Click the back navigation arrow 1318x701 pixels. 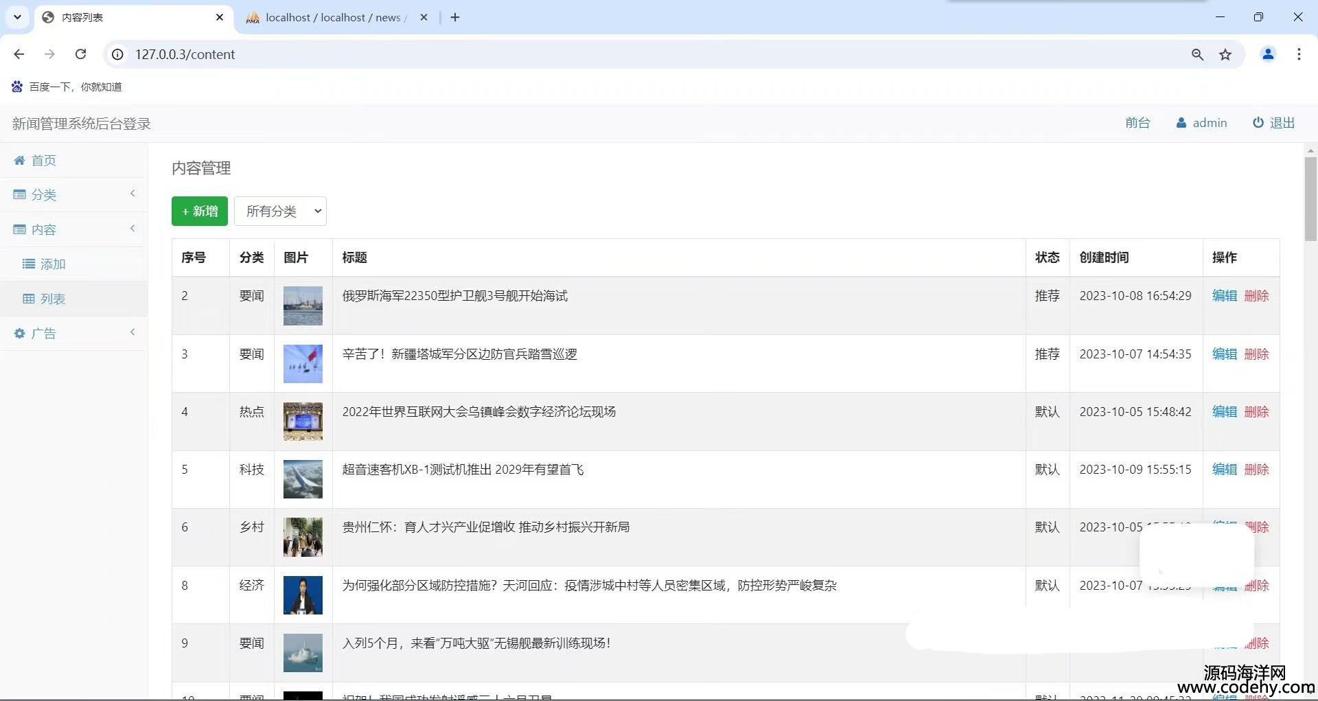[x=19, y=54]
